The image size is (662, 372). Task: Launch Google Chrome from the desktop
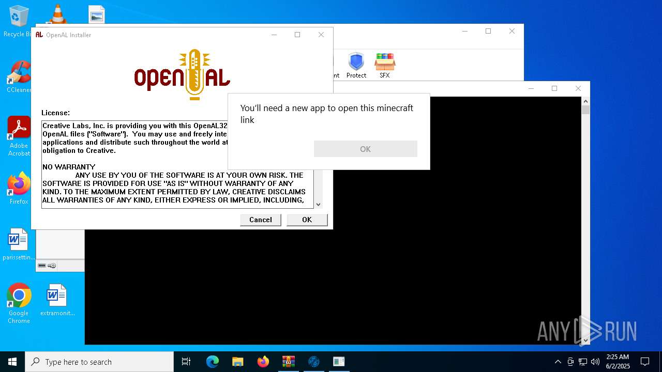(x=19, y=304)
